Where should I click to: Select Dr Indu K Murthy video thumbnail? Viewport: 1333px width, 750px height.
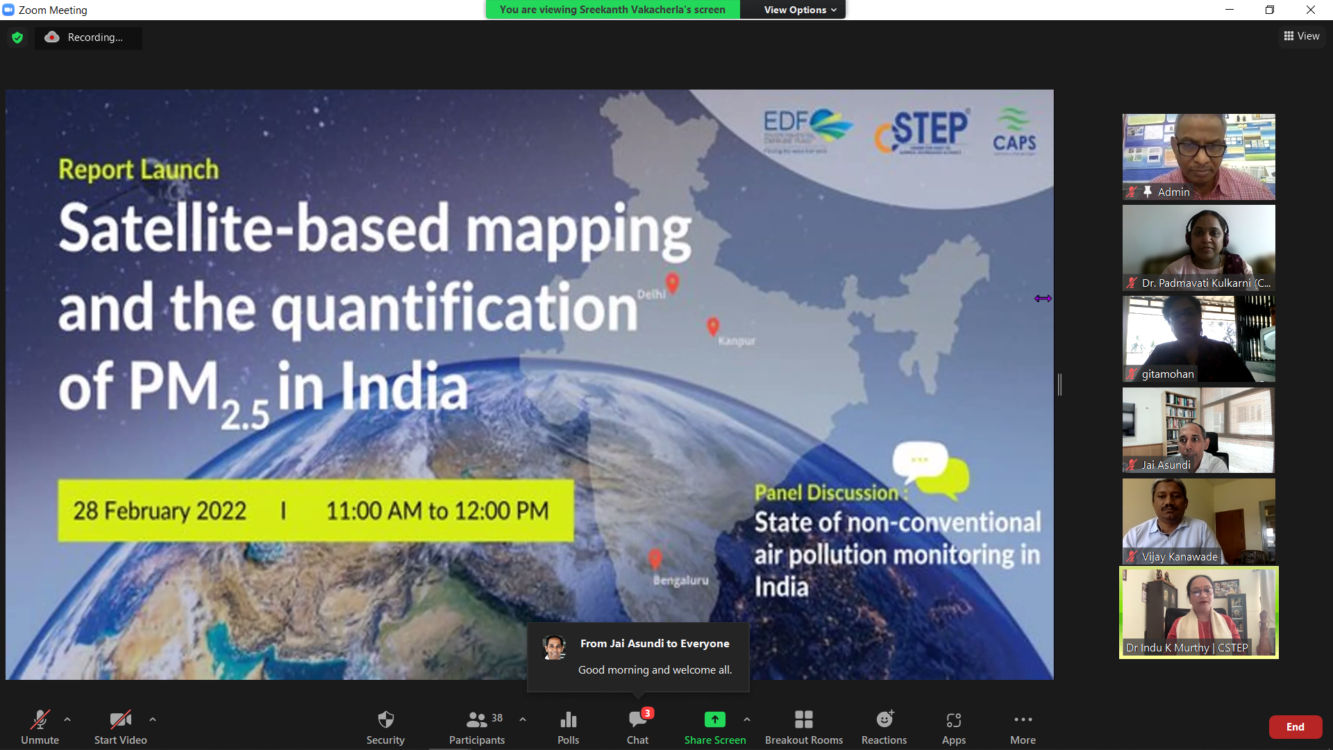pos(1198,612)
